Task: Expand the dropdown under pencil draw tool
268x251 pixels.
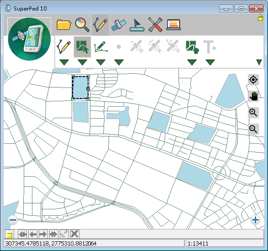Action: [64, 62]
